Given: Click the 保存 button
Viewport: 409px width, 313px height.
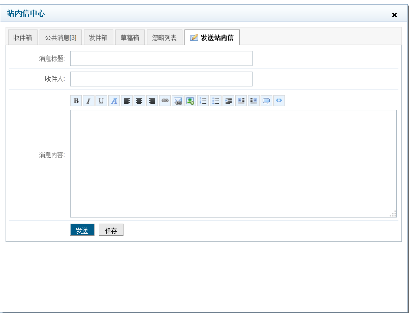Looking at the screenshot, I should pos(111,230).
